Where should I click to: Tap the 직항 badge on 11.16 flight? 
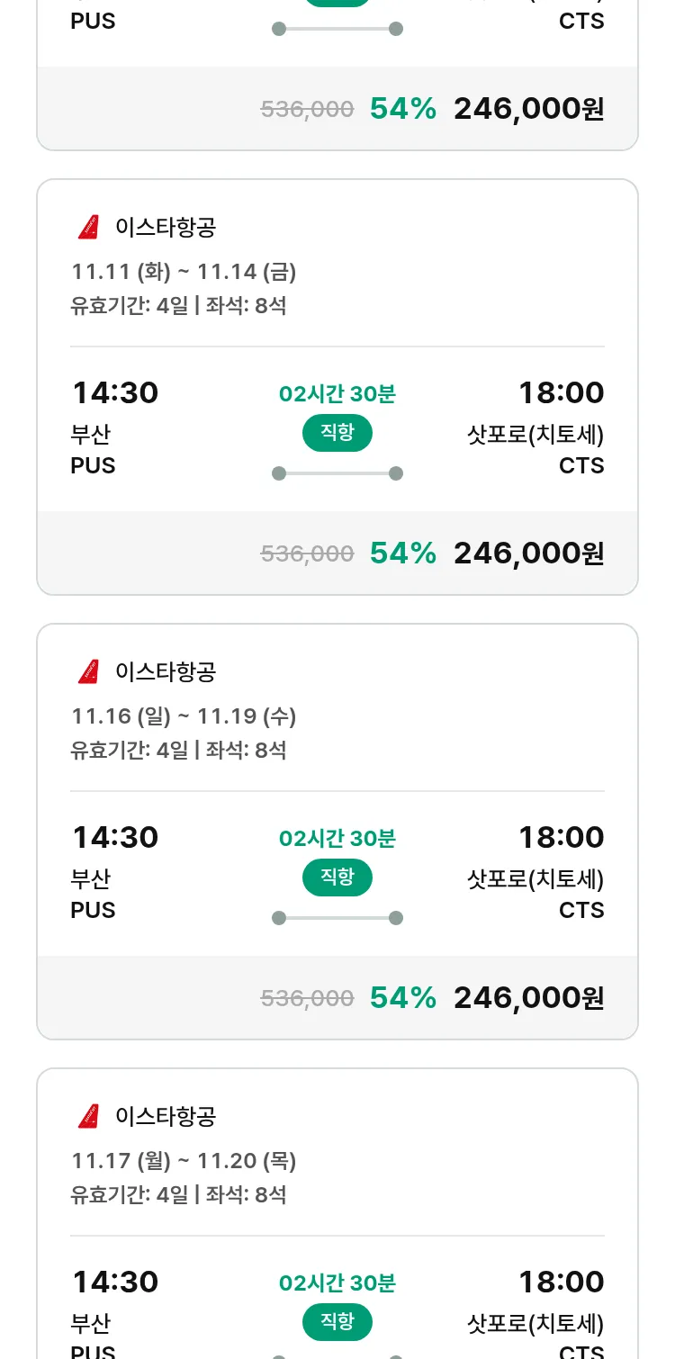337,877
